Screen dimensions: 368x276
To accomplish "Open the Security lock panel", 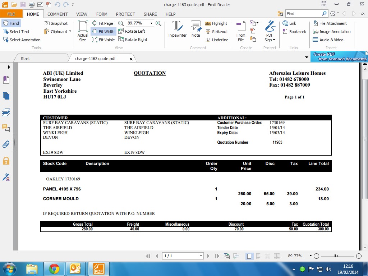I will coord(6,161).
